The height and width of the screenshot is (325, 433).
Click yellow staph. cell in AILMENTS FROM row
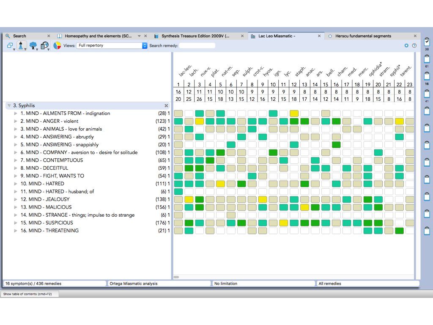pos(294,113)
